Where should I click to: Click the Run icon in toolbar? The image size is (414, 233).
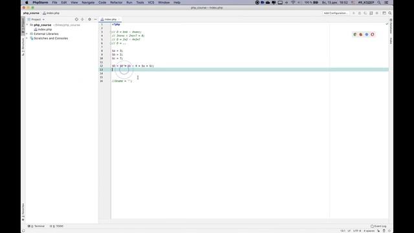354,13
